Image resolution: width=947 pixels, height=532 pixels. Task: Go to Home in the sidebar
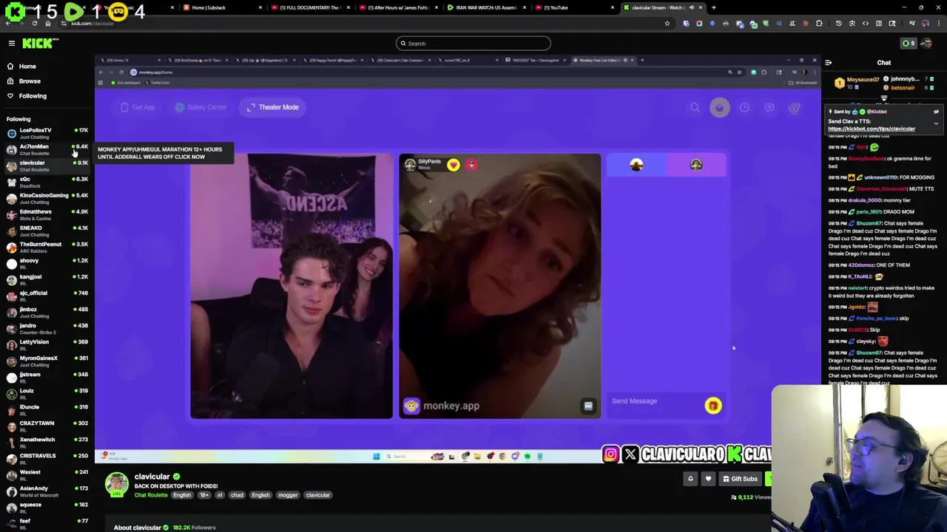pos(27,66)
